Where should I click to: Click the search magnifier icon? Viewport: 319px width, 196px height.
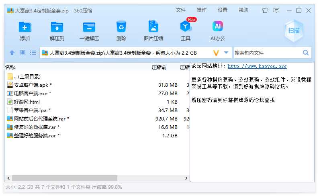306,53
